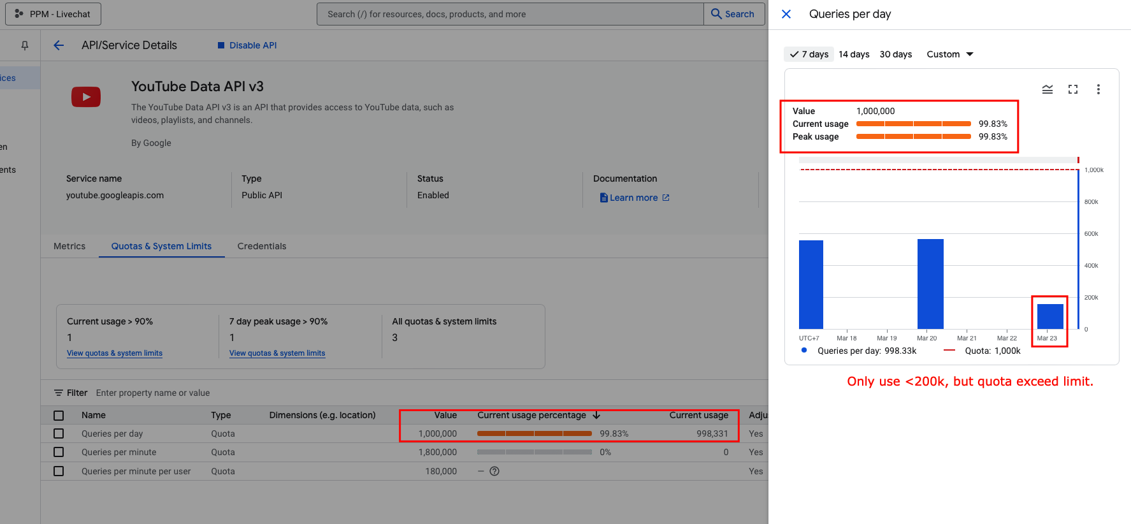Screen dimensions: 1131x524
Task: Open the Learn more documentation link
Action: click(634, 198)
